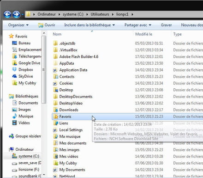The height and width of the screenshot is (178, 203).
Task: Sort by the Nom column header
Action: click(57, 34)
